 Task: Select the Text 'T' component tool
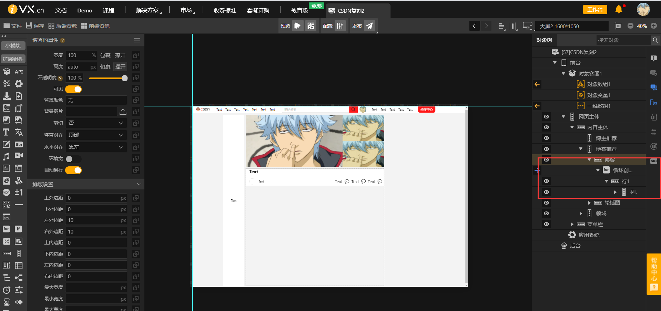(x=6, y=132)
